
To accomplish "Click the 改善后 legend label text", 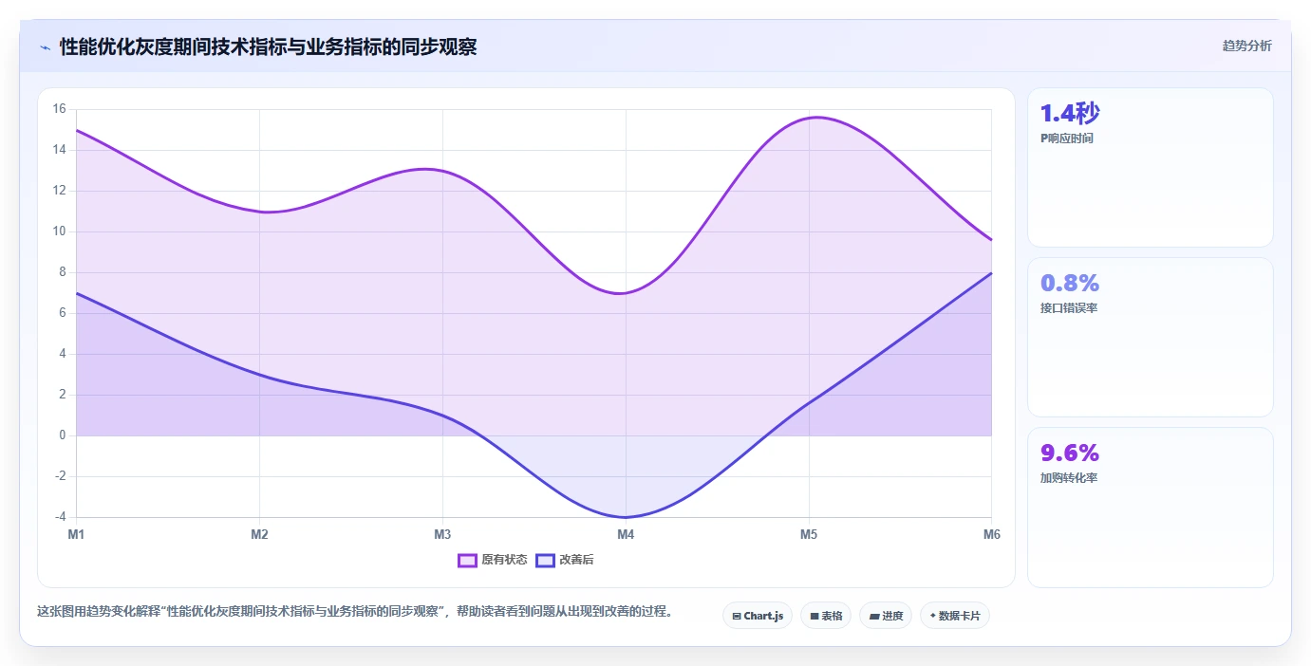I will (576, 560).
